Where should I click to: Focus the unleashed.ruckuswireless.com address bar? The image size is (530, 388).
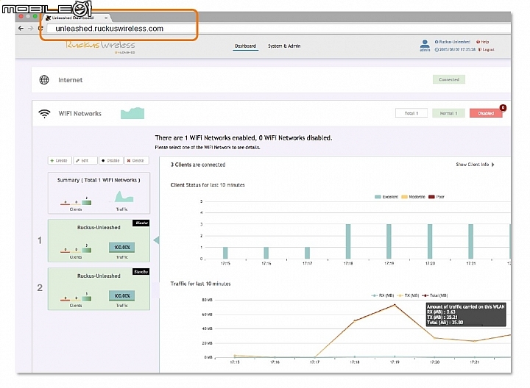(278, 29)
